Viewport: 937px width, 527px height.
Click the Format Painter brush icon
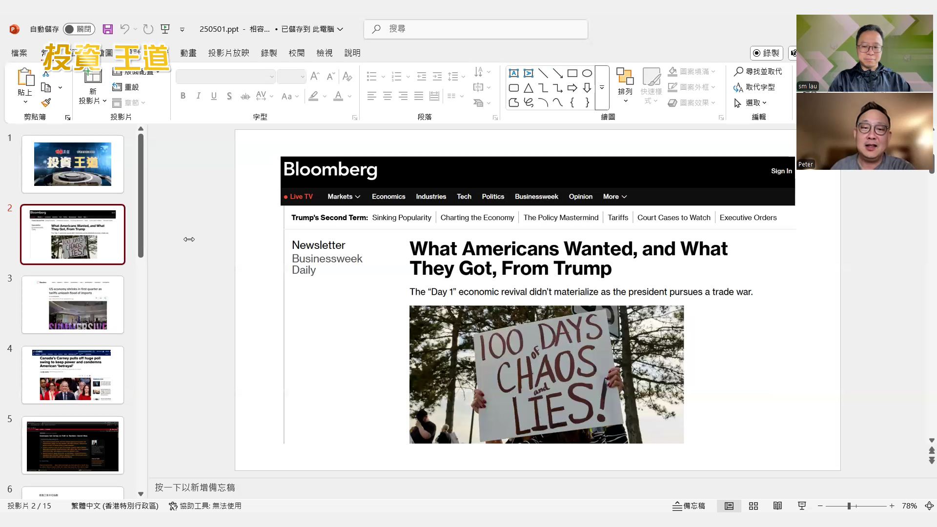click(46, 102)
